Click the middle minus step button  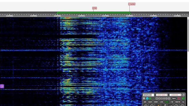(x=159, y=98)
